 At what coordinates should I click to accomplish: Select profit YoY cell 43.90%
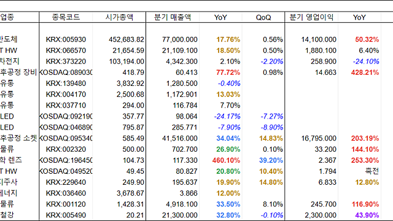coord(367,215)
